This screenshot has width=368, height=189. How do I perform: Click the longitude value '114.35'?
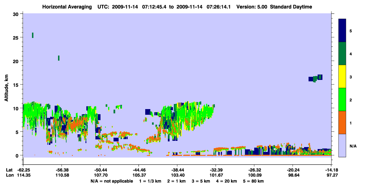point(23,175)
